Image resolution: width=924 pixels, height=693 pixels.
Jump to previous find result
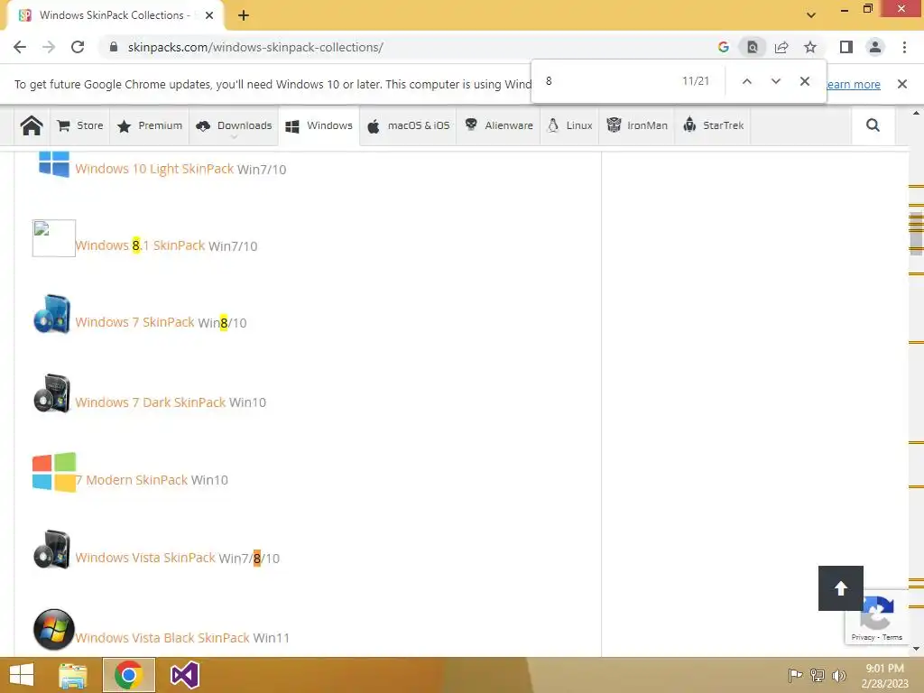(746, 81)
